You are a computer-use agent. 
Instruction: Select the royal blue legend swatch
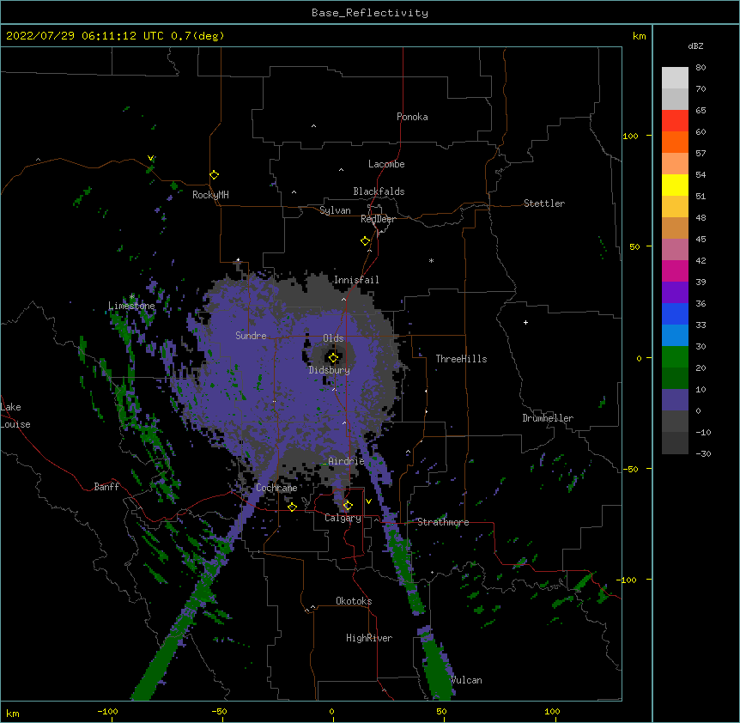point(675,313)
